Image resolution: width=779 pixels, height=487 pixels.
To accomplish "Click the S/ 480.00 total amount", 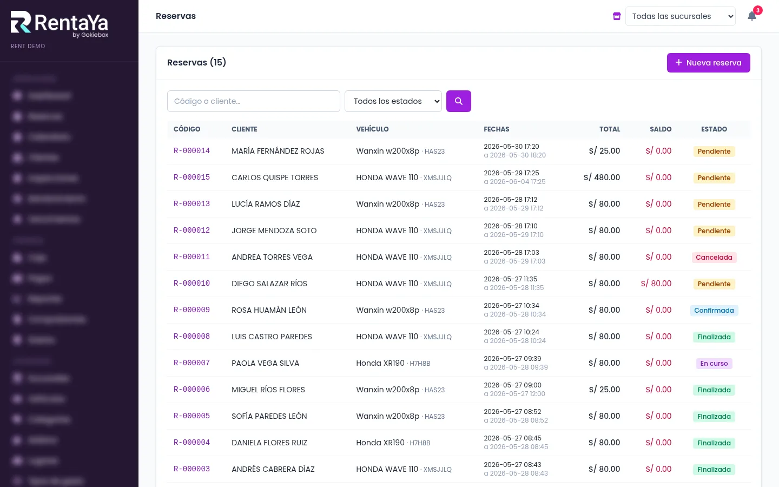I will click(602, 177).
